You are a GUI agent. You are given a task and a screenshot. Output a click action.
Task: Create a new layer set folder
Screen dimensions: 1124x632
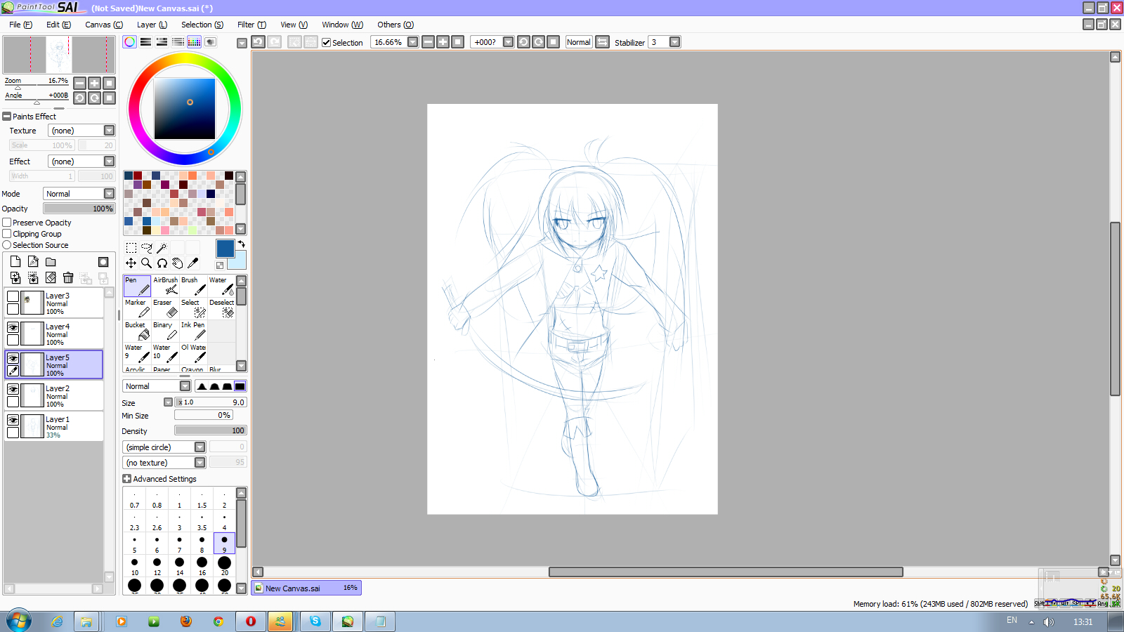click(x=51, y=261)
